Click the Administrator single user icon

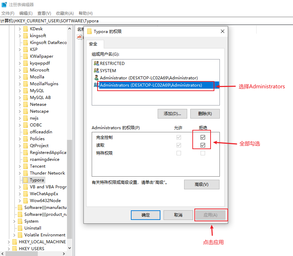[x=97, y=78]
